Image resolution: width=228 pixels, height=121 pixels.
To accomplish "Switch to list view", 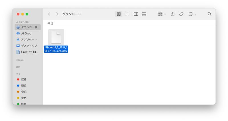I will tap(127, 14).
